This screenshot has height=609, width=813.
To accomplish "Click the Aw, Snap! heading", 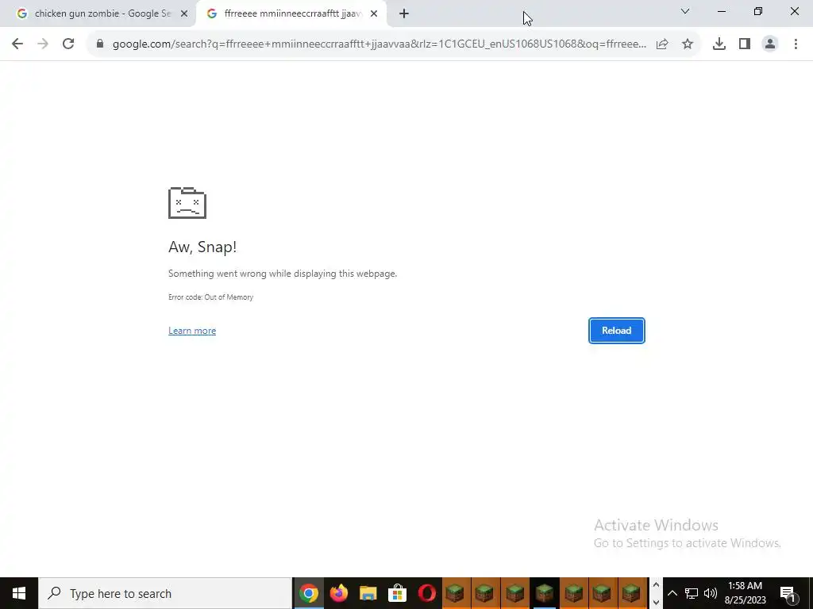I will pyautogui.click(x=202, y=247).
